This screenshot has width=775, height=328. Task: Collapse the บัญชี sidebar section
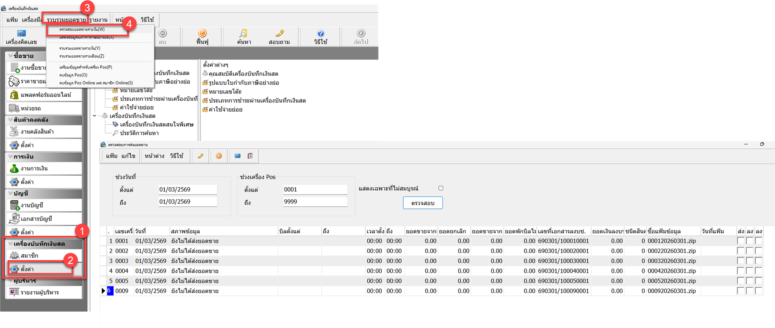coord(10,193)
